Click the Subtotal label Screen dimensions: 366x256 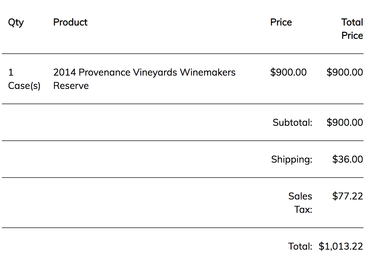pos(292,123)
